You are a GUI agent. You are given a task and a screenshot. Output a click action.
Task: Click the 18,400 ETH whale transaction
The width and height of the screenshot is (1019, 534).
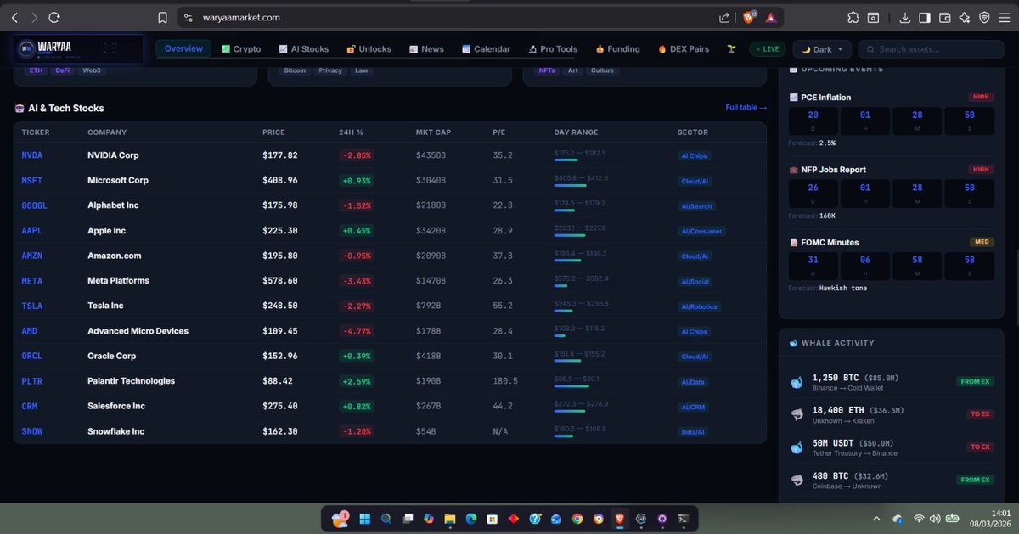892,413
